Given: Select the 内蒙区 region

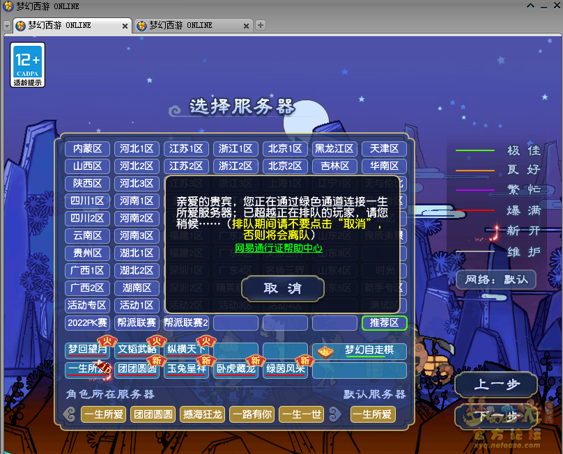Looking at the screenshot, I should click(x=87, y=148).
